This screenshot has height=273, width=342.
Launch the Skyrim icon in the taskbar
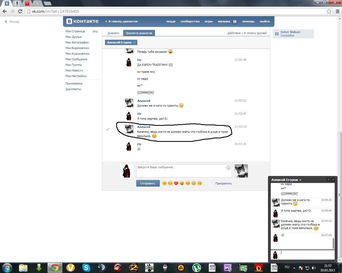[165, 267]
